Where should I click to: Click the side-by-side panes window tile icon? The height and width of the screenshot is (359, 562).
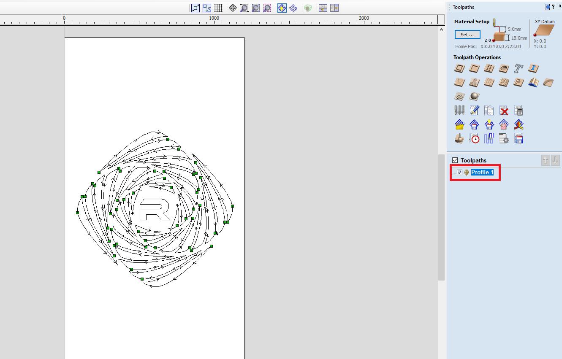334,8
